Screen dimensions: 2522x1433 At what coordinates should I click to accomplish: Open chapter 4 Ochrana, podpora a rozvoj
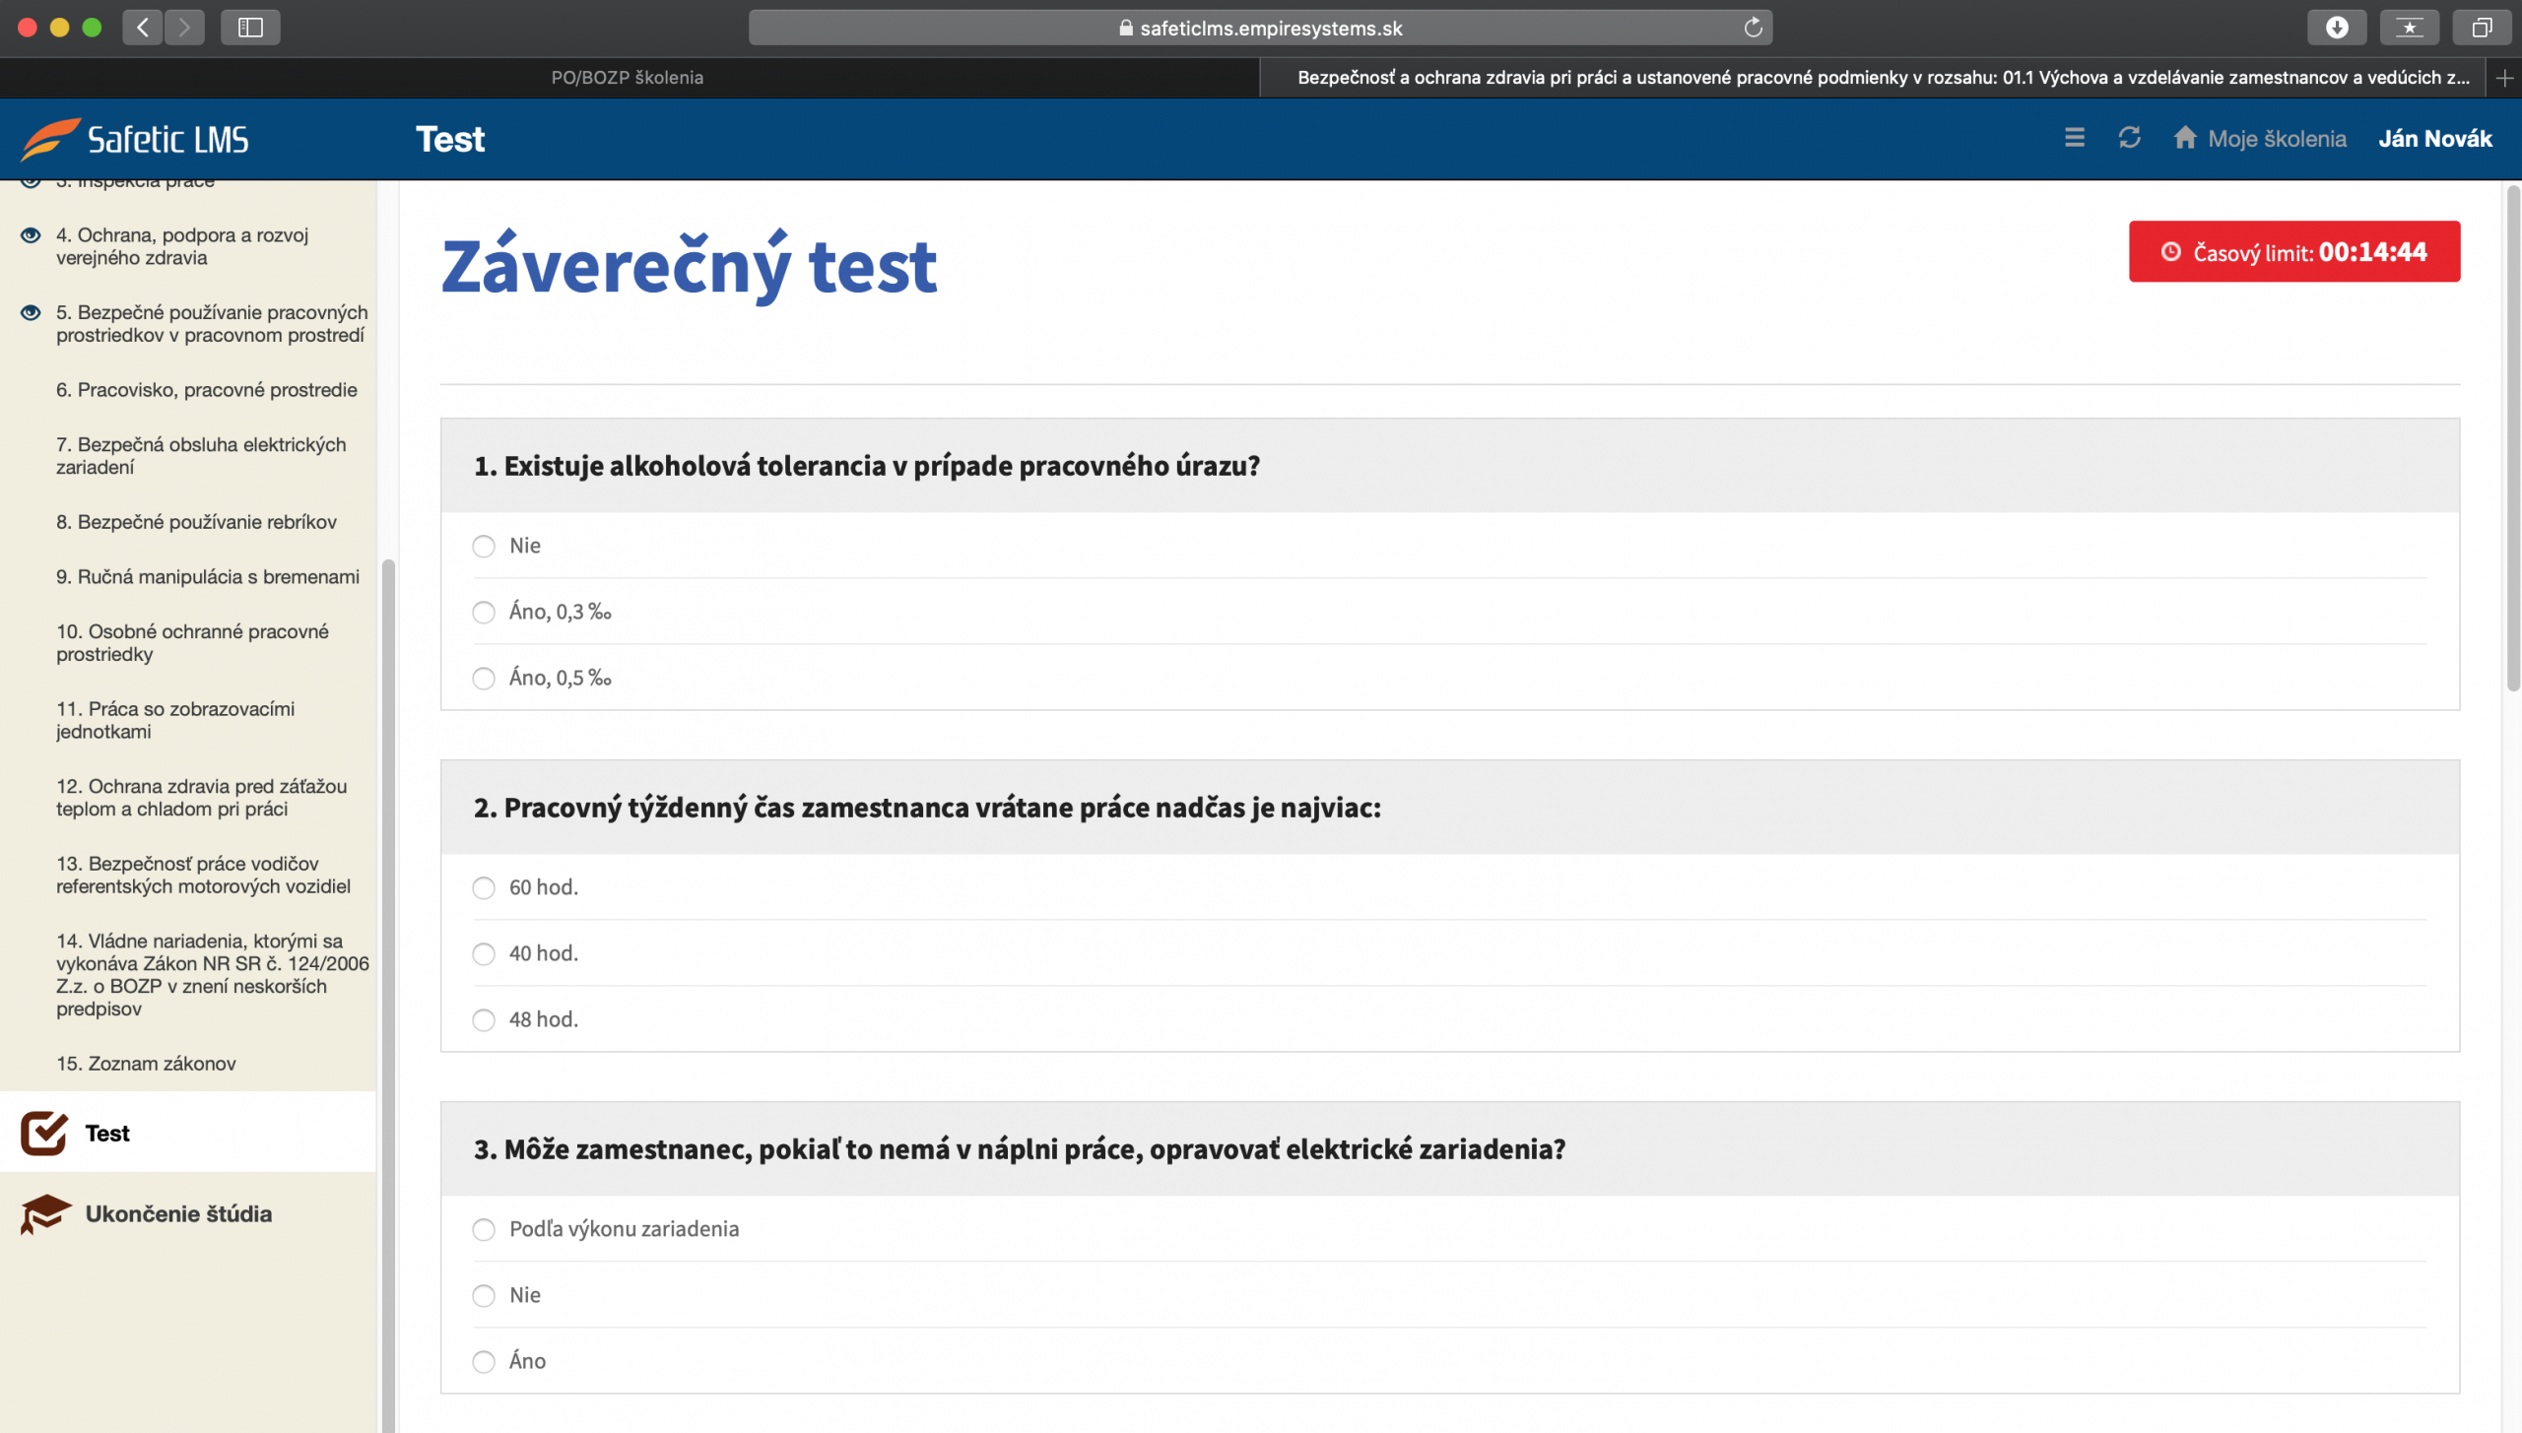[x=182, y=246]
